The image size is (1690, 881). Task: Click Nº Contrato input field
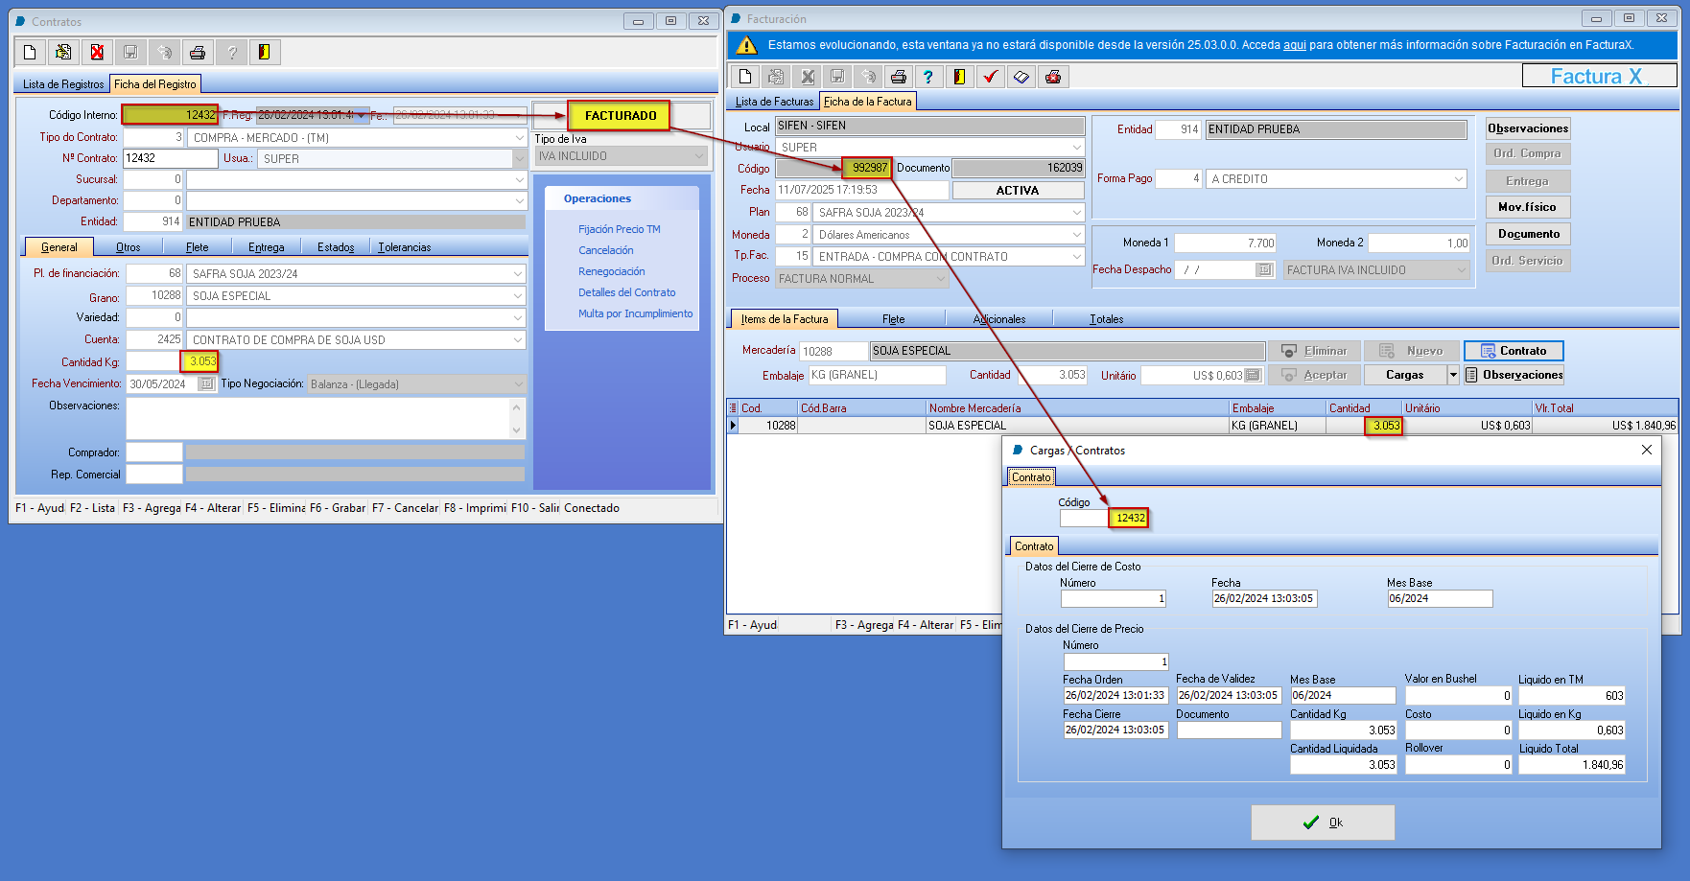click(x=170, y=159)
